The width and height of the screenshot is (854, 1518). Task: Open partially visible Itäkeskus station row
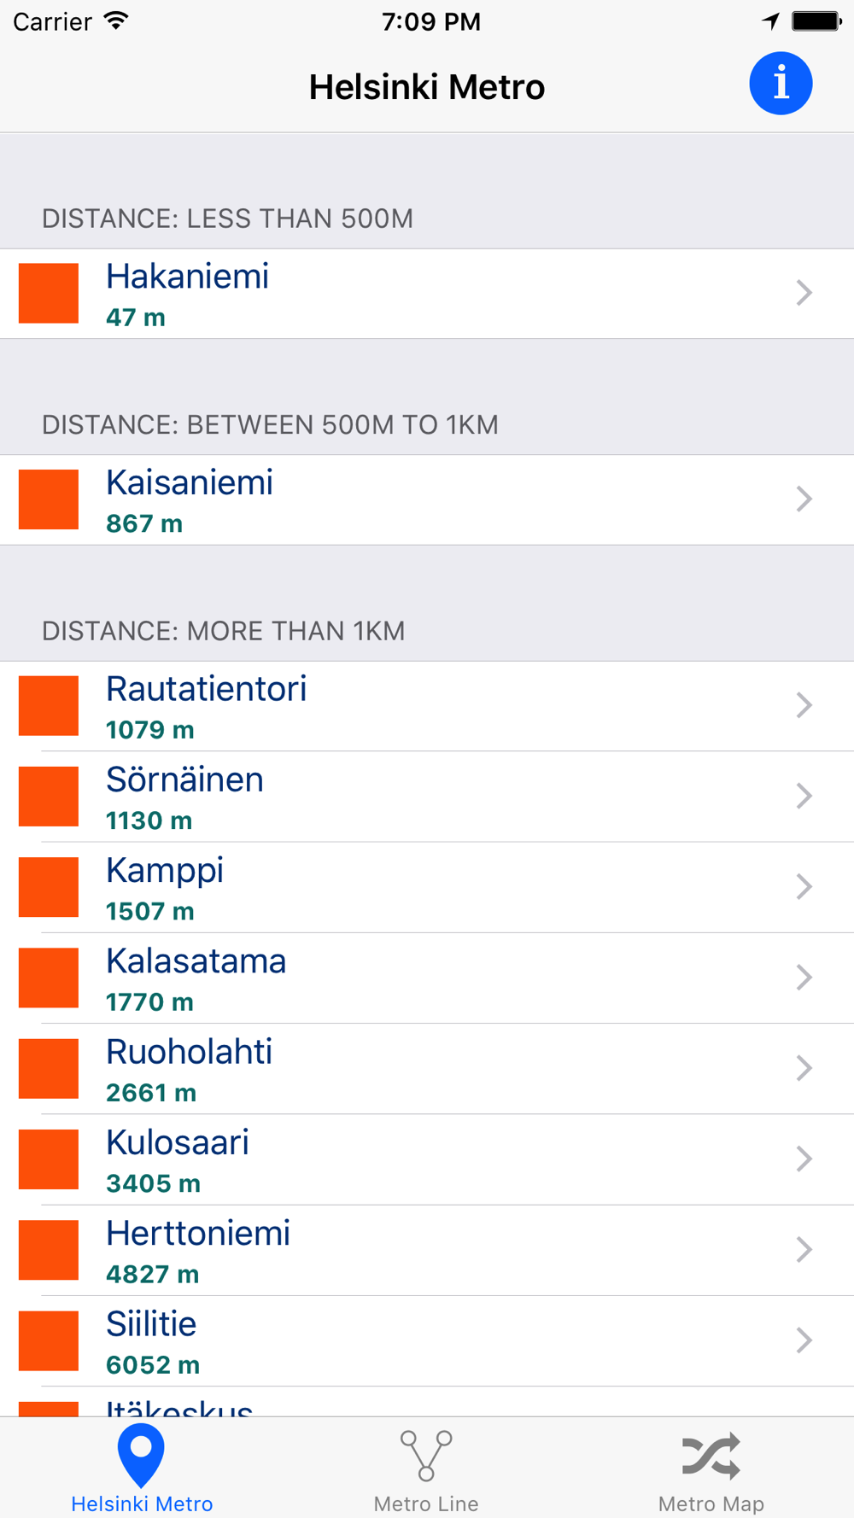(x=427, y=1402)
